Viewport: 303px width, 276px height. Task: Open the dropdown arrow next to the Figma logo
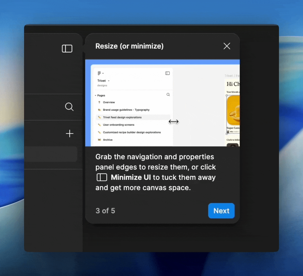[x=103, y=73]
